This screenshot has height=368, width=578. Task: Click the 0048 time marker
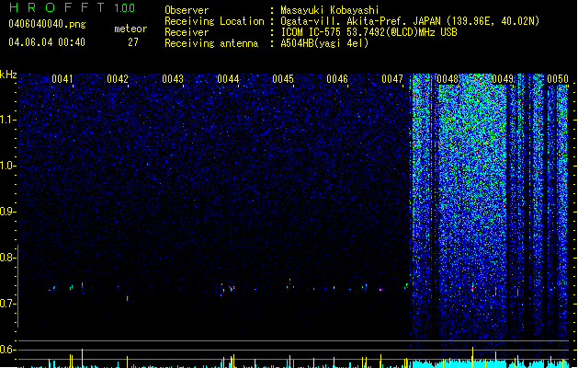click(x=448, y=79)
